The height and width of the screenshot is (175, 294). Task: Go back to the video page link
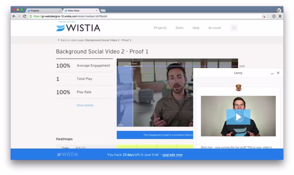[94, 40]
